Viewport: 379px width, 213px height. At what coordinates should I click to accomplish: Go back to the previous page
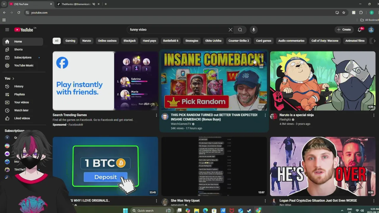(4, 12)
